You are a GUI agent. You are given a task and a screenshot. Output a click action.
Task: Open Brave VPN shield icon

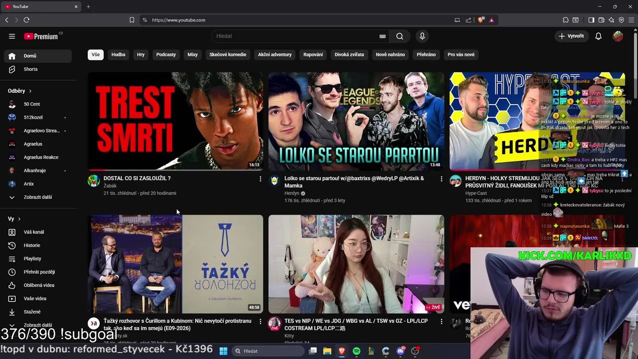pyautogui.click(x=621, y=20)
